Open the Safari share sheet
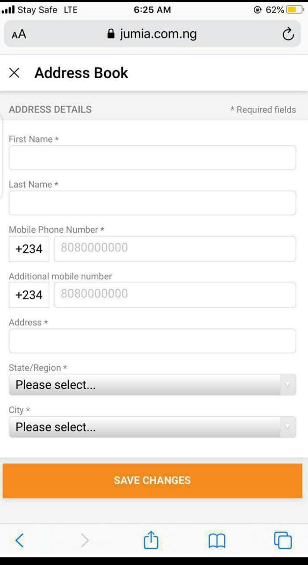The width and height of the screenshot is (308, 565). 151,540
